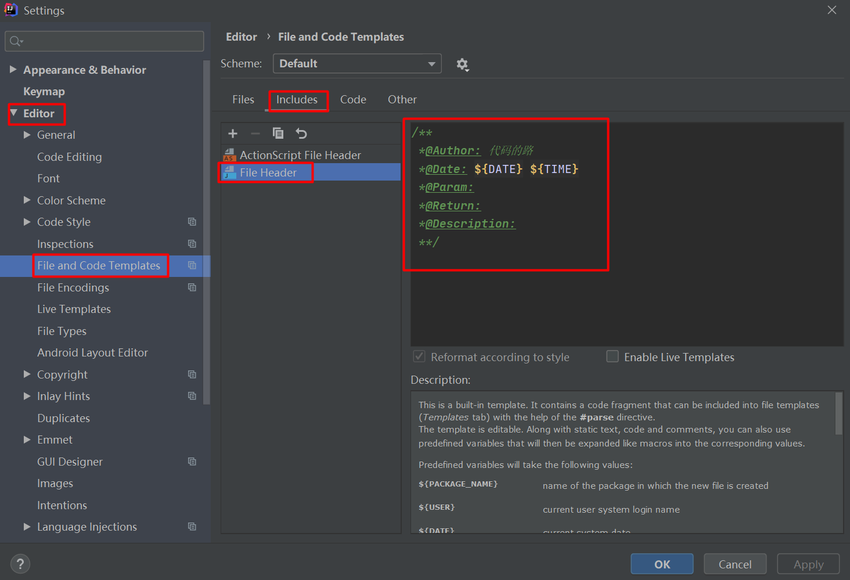Open the scheme settings gear menu
Image resolution: width=850 pixels, height=580 pixels.
click(x=462, y=64)
